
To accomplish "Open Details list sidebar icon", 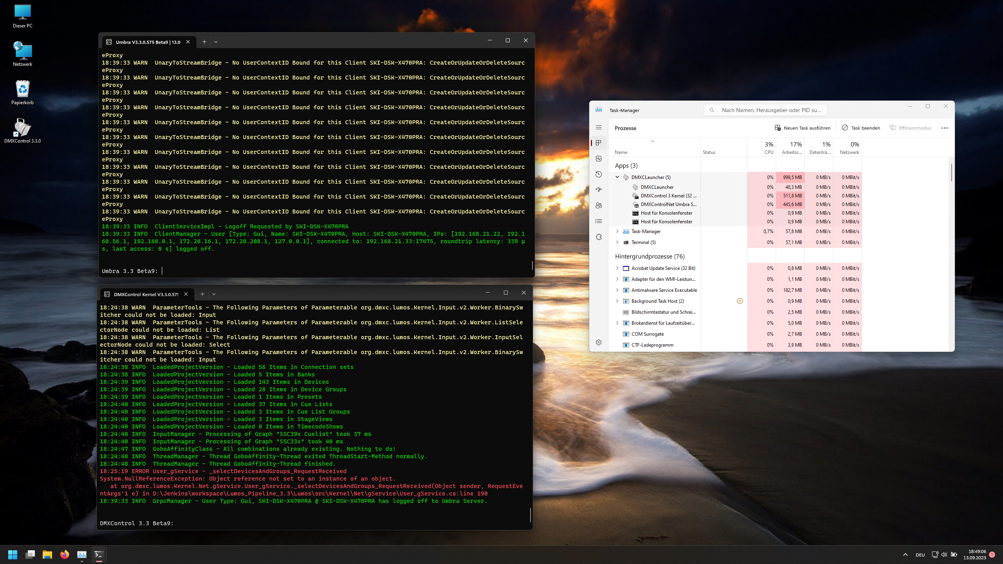I will coord(599,221).
